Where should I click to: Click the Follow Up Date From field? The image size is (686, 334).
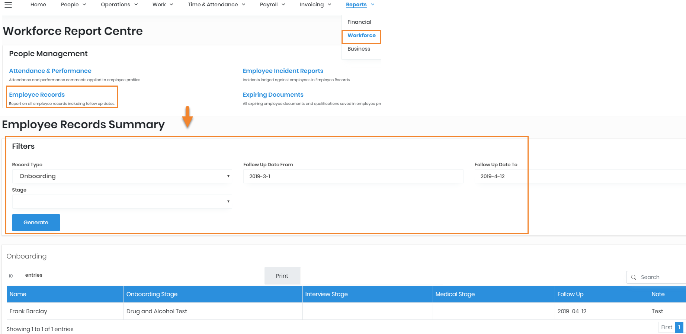[353, 176]
